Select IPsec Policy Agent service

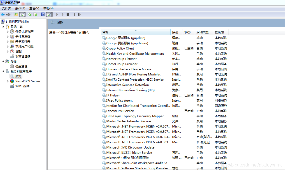(119, 100)
